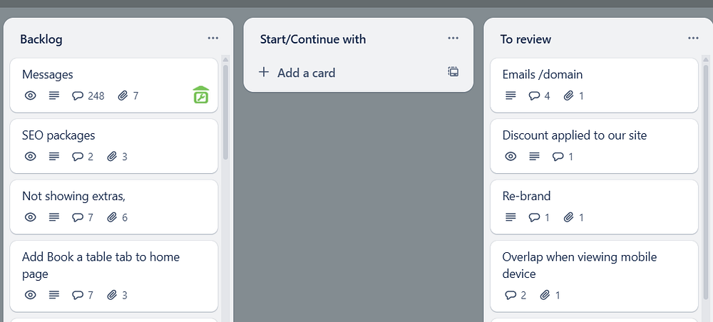This screenshot has width=713, height=322.
Task: Add a card to Start/Continue with
Action: click(306, 73)
